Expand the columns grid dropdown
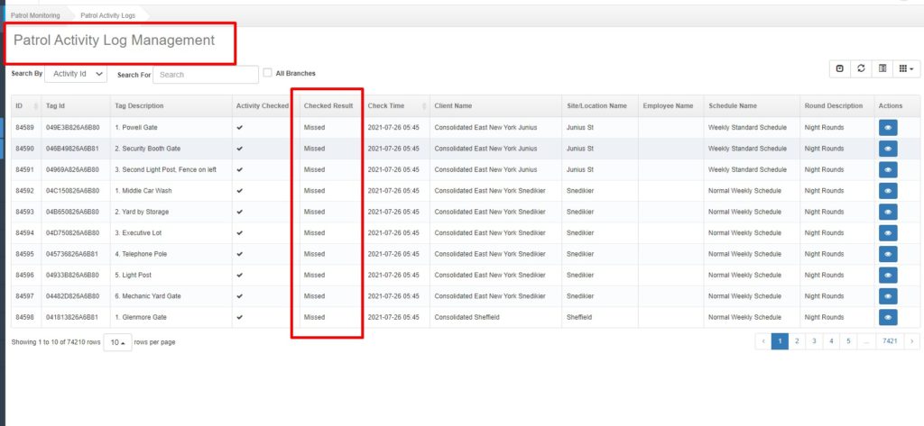Screen dimensions: 924x426 [x=907, y=68]
